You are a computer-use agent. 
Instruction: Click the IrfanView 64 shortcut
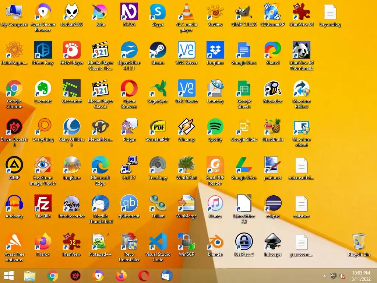[x=301, y=11]
